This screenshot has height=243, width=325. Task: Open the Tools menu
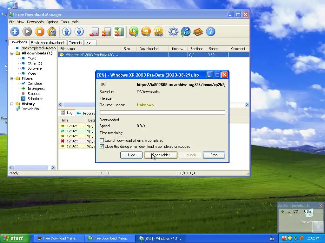click(65, 22)
